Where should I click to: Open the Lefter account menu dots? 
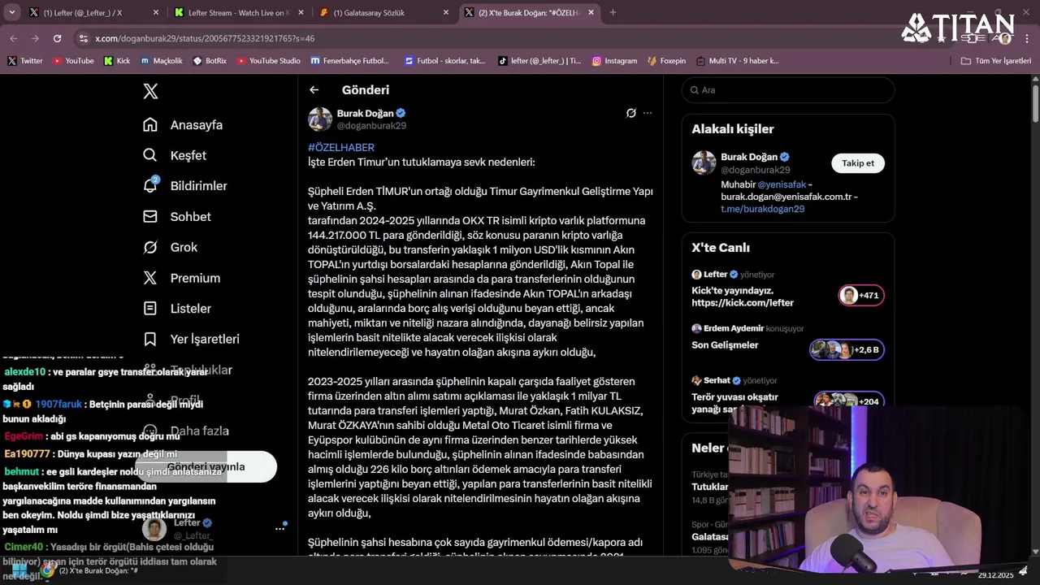pos(279,529)
